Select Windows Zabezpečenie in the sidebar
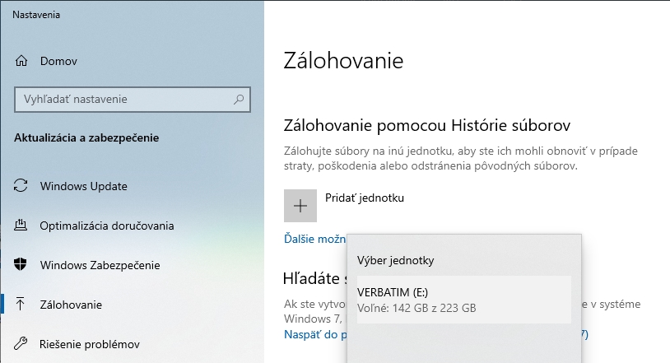670x363 pixels. (100, 265)
